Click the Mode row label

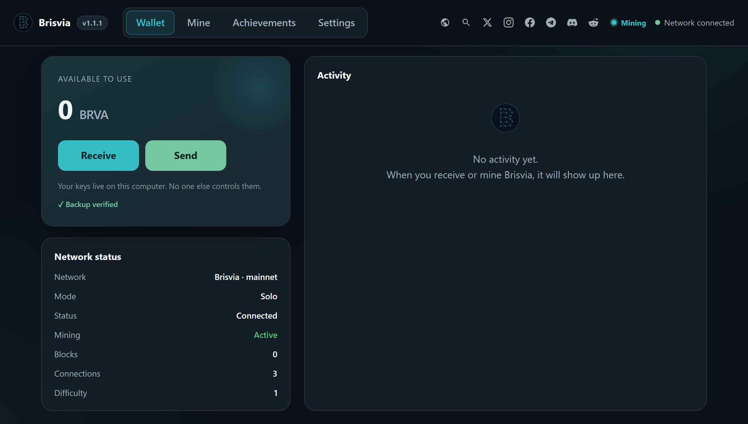click(65, 296)
